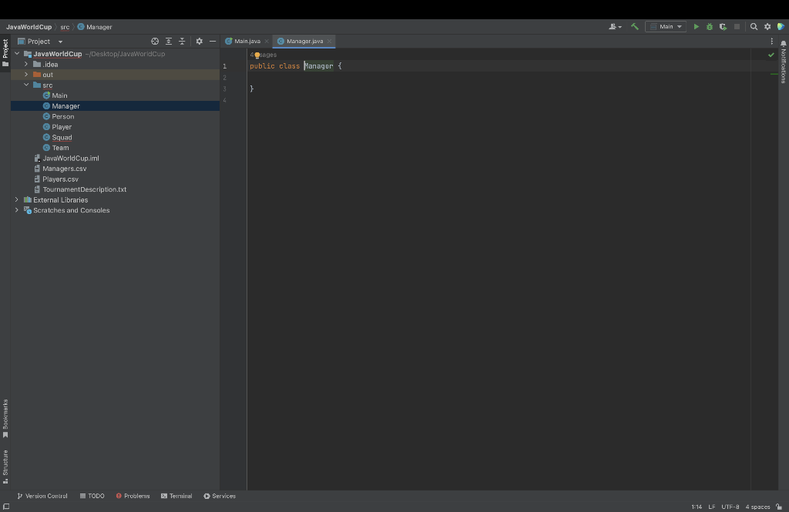Toggle the Structure tool window
The width and height of the screenshot is (789, 512).
(5, 464)
